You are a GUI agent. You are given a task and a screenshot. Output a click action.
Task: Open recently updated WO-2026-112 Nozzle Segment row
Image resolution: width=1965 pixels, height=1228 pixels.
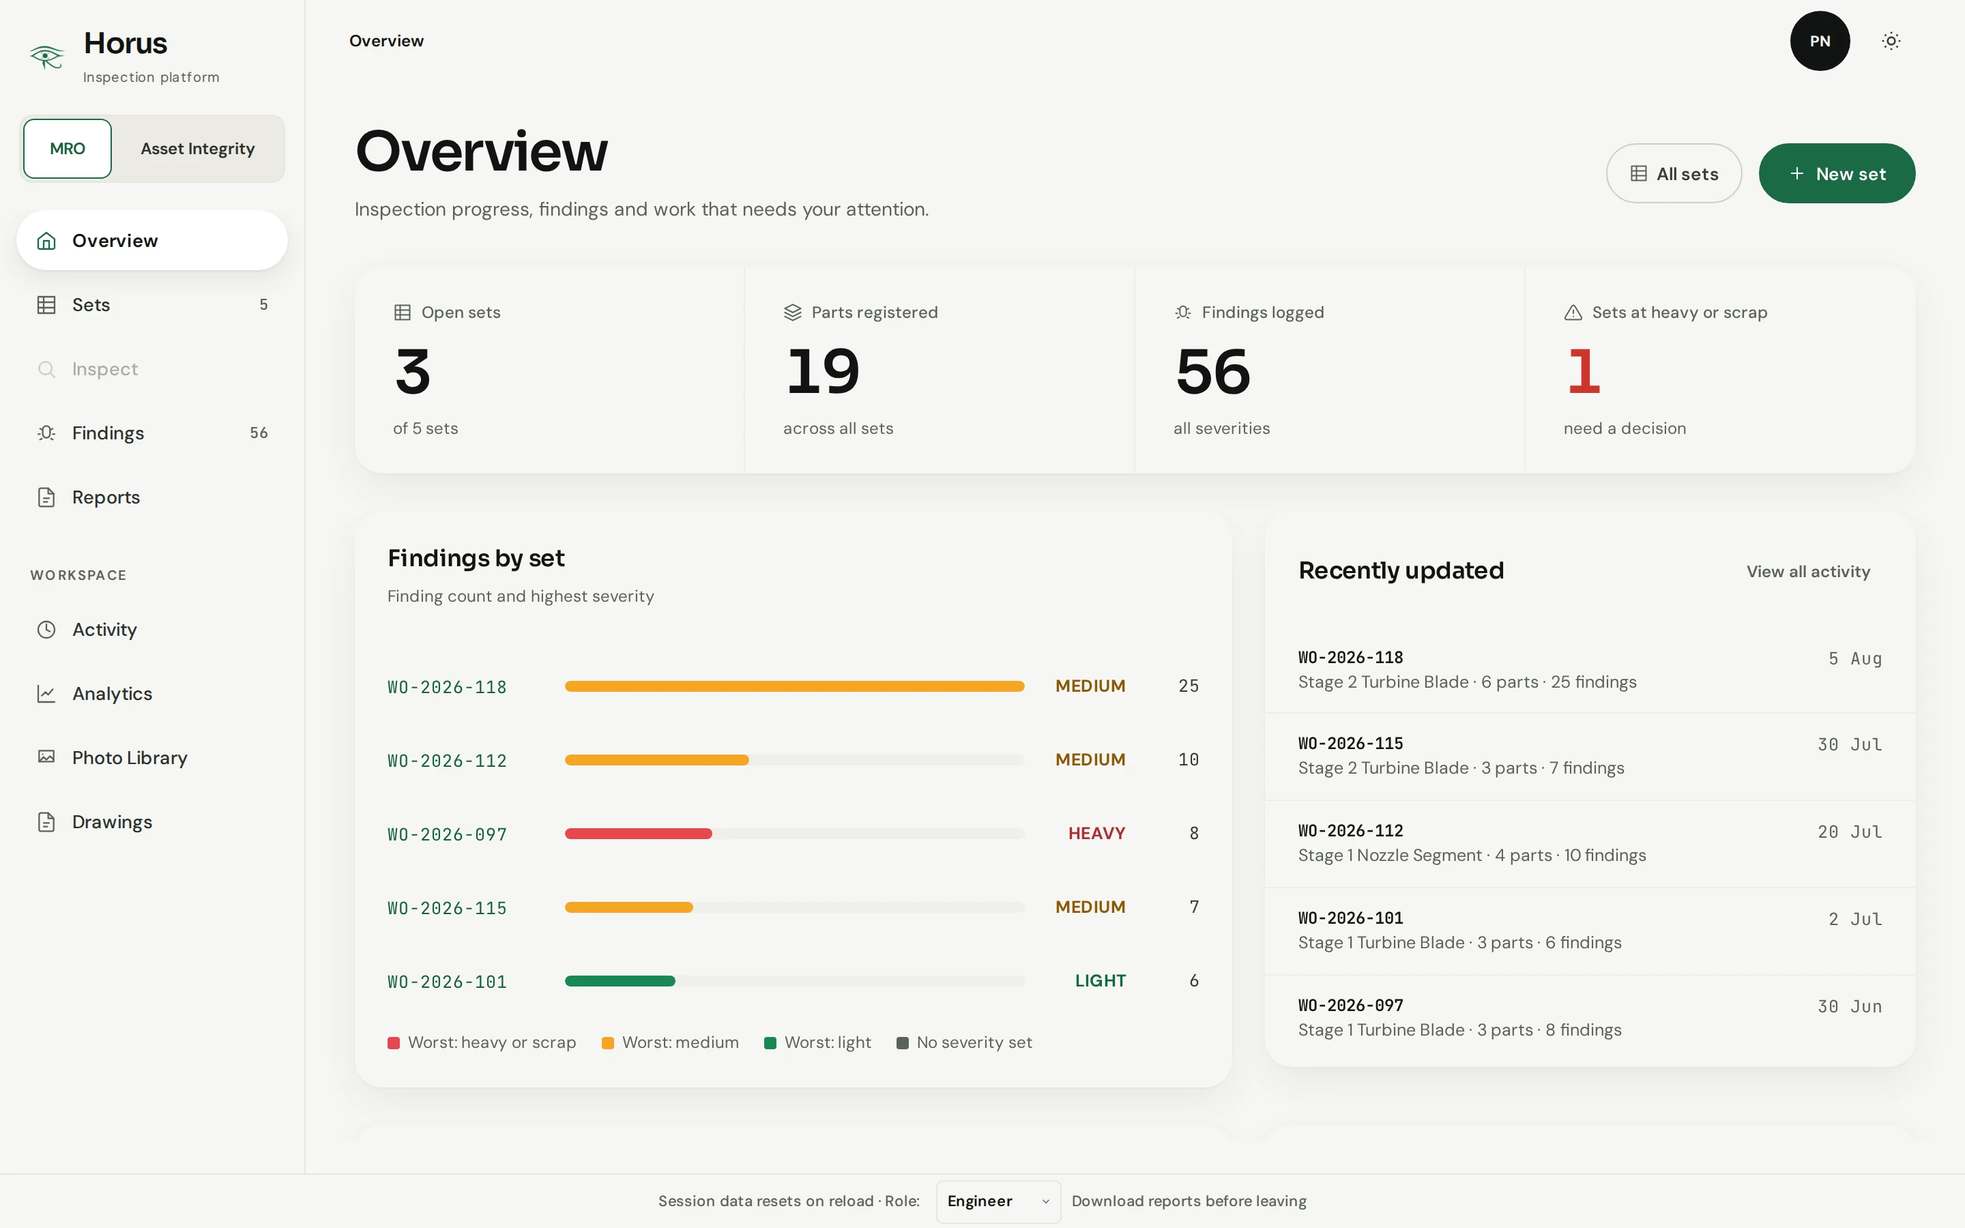(x=1590, y=843)
